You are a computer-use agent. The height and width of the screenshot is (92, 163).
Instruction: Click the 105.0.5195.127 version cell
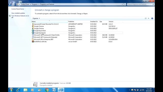(113, 28)
